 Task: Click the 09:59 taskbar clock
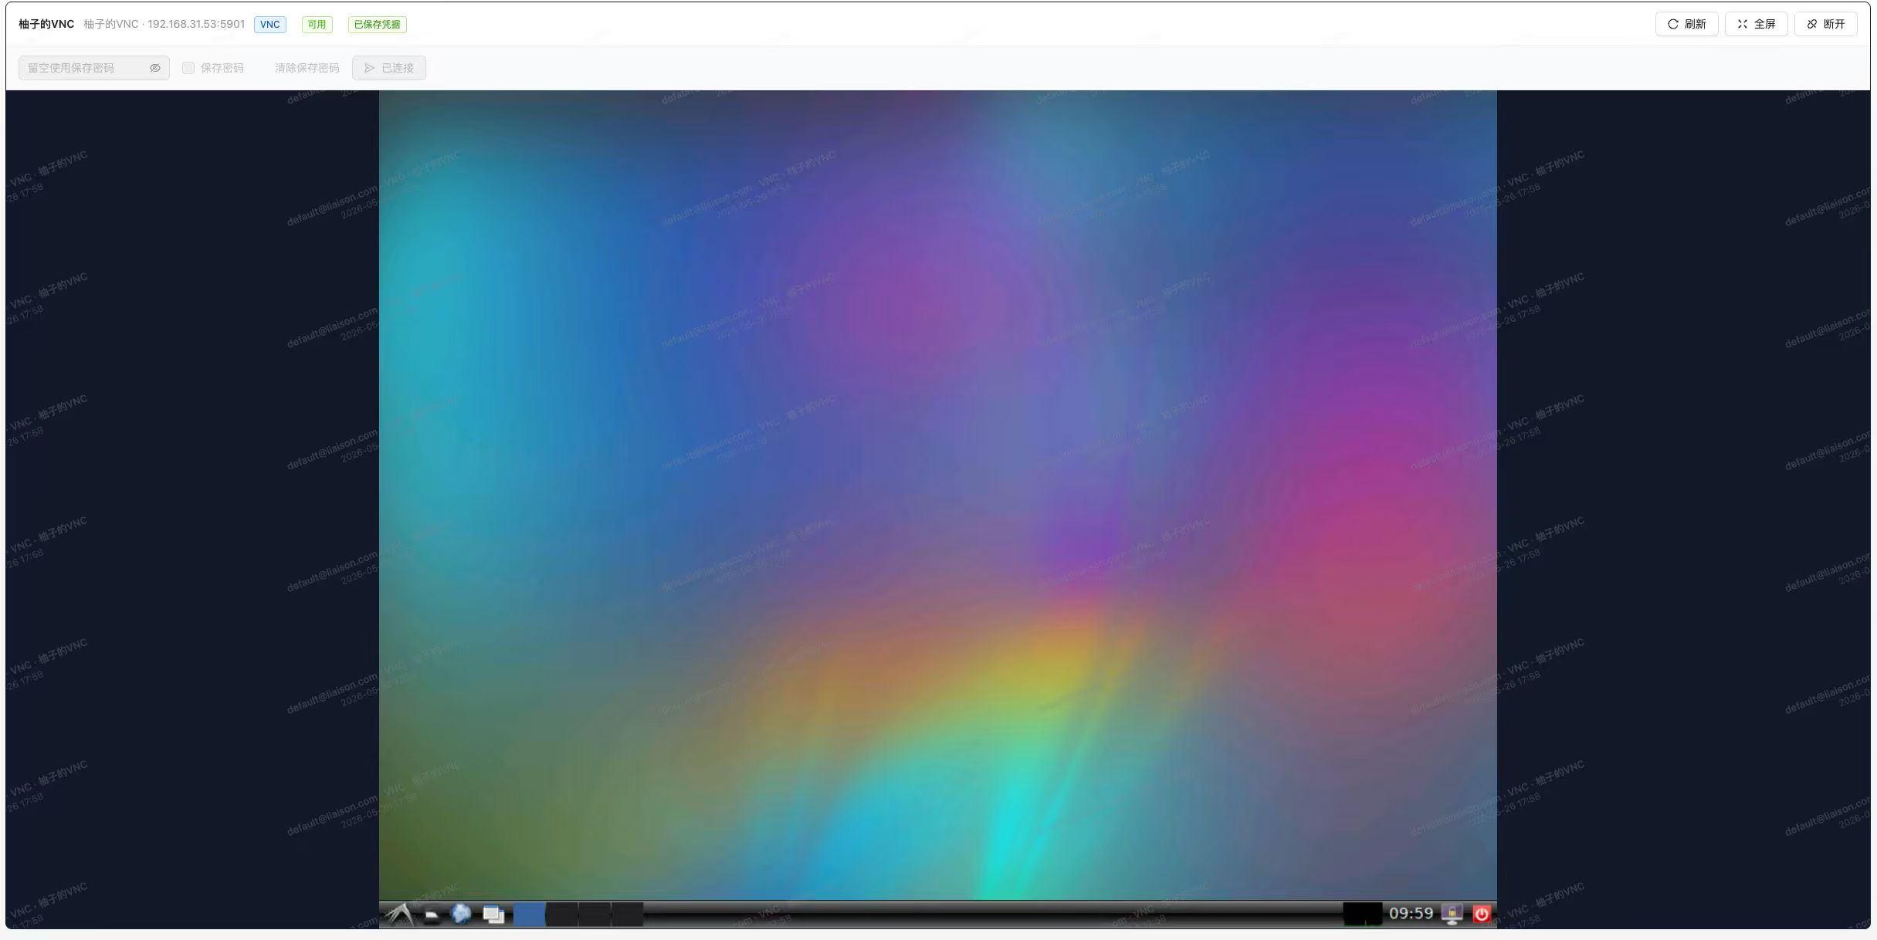[1411, 914]
